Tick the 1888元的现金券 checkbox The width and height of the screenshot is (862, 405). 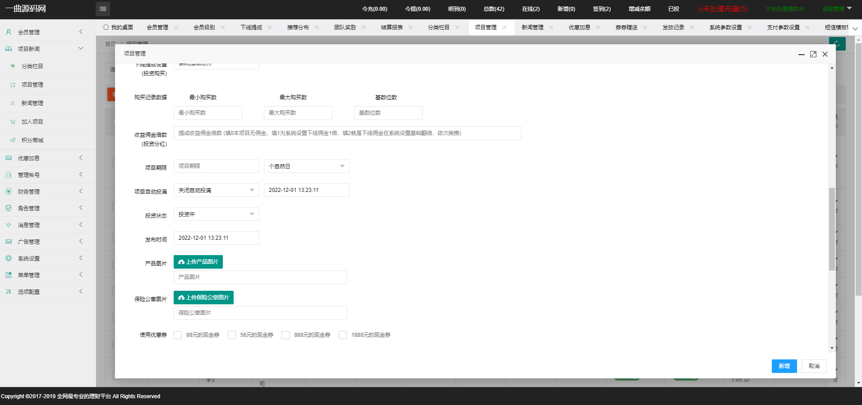pos(343,335)
